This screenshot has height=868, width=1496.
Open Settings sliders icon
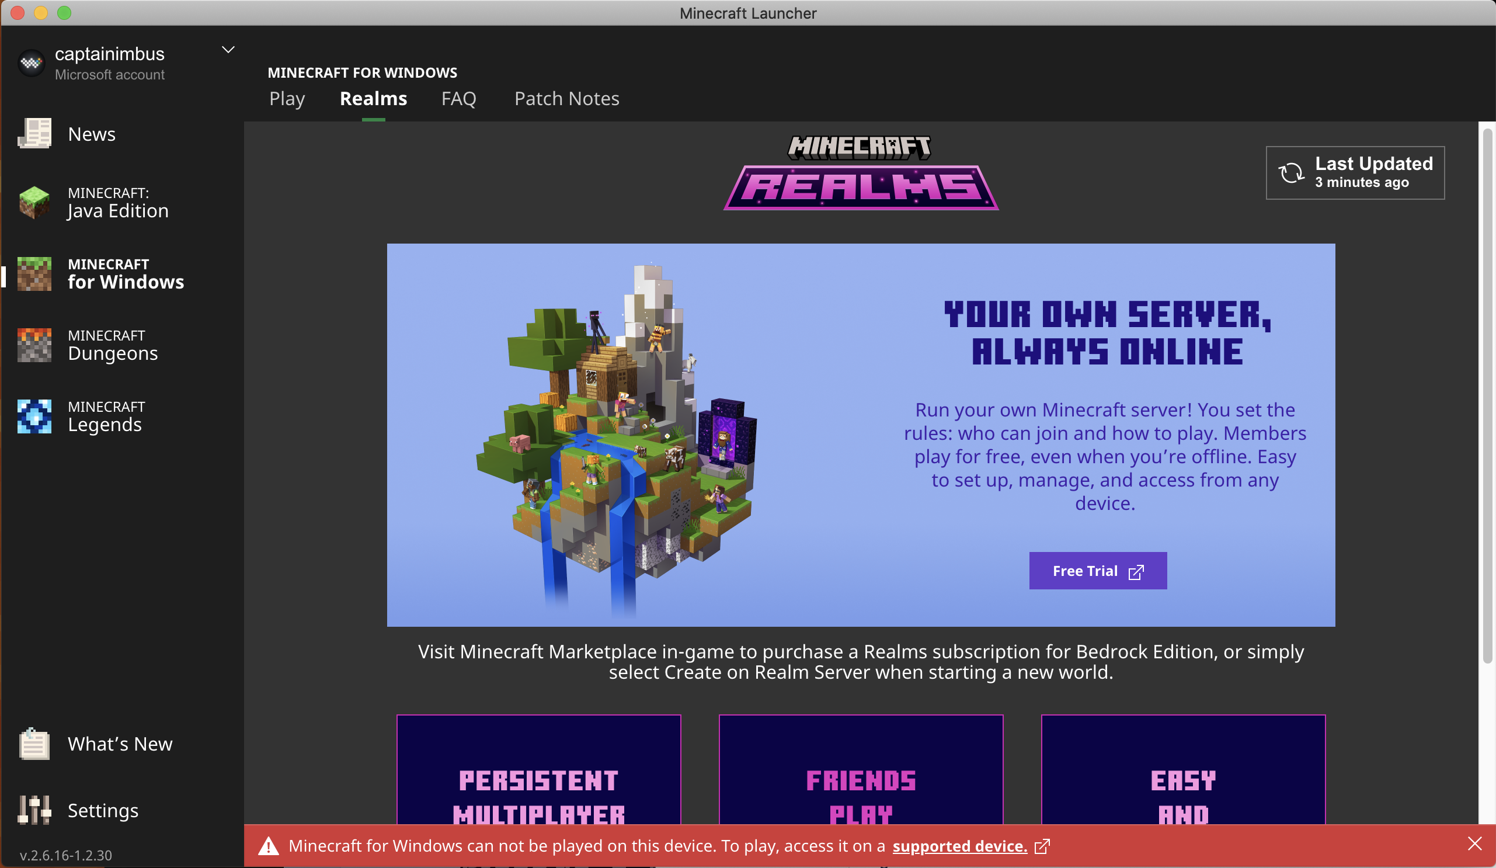coord(34,810)
